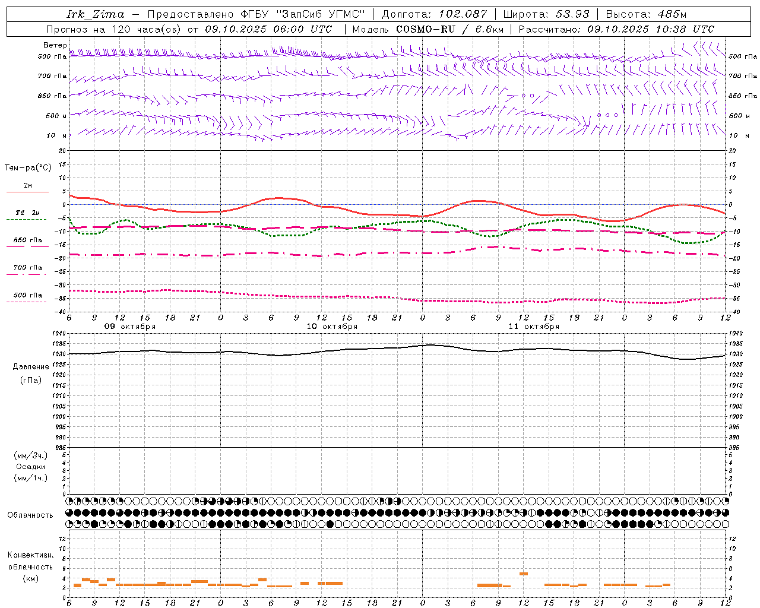The height and width of the screenshot is (608, 760).
Task: Click the Давление pressure panel label
Action: pyautogui.click(x=31, y=367)
